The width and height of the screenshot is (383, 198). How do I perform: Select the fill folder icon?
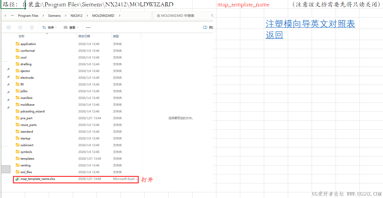[x=17, y=84]
